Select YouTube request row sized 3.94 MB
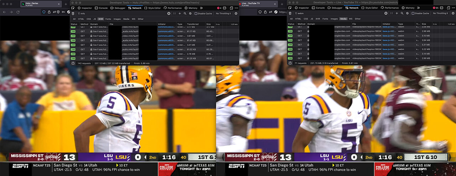Screen dimensions: 456x176 [372, 40]
